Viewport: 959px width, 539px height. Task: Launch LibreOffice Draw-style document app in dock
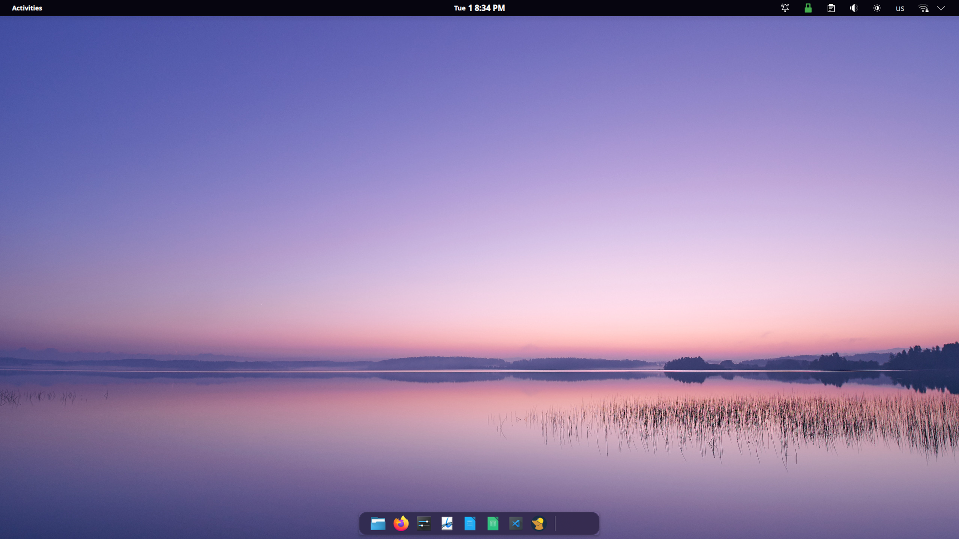(447, 524)
